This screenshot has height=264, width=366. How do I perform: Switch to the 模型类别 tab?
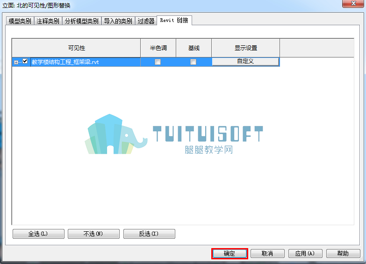tap(20, 21)
